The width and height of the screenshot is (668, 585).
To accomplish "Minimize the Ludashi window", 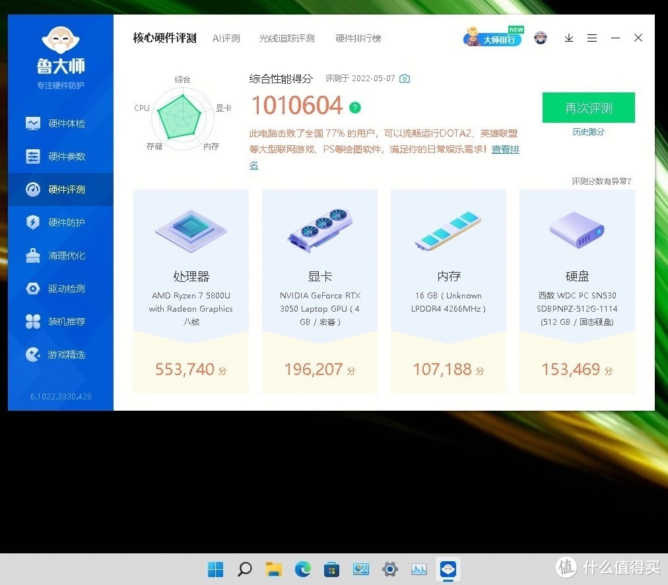I will click(615, 38).
